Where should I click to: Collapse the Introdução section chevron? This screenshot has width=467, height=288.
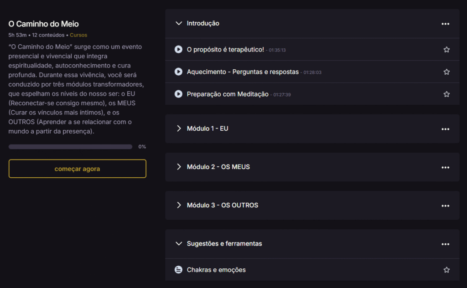179,23
